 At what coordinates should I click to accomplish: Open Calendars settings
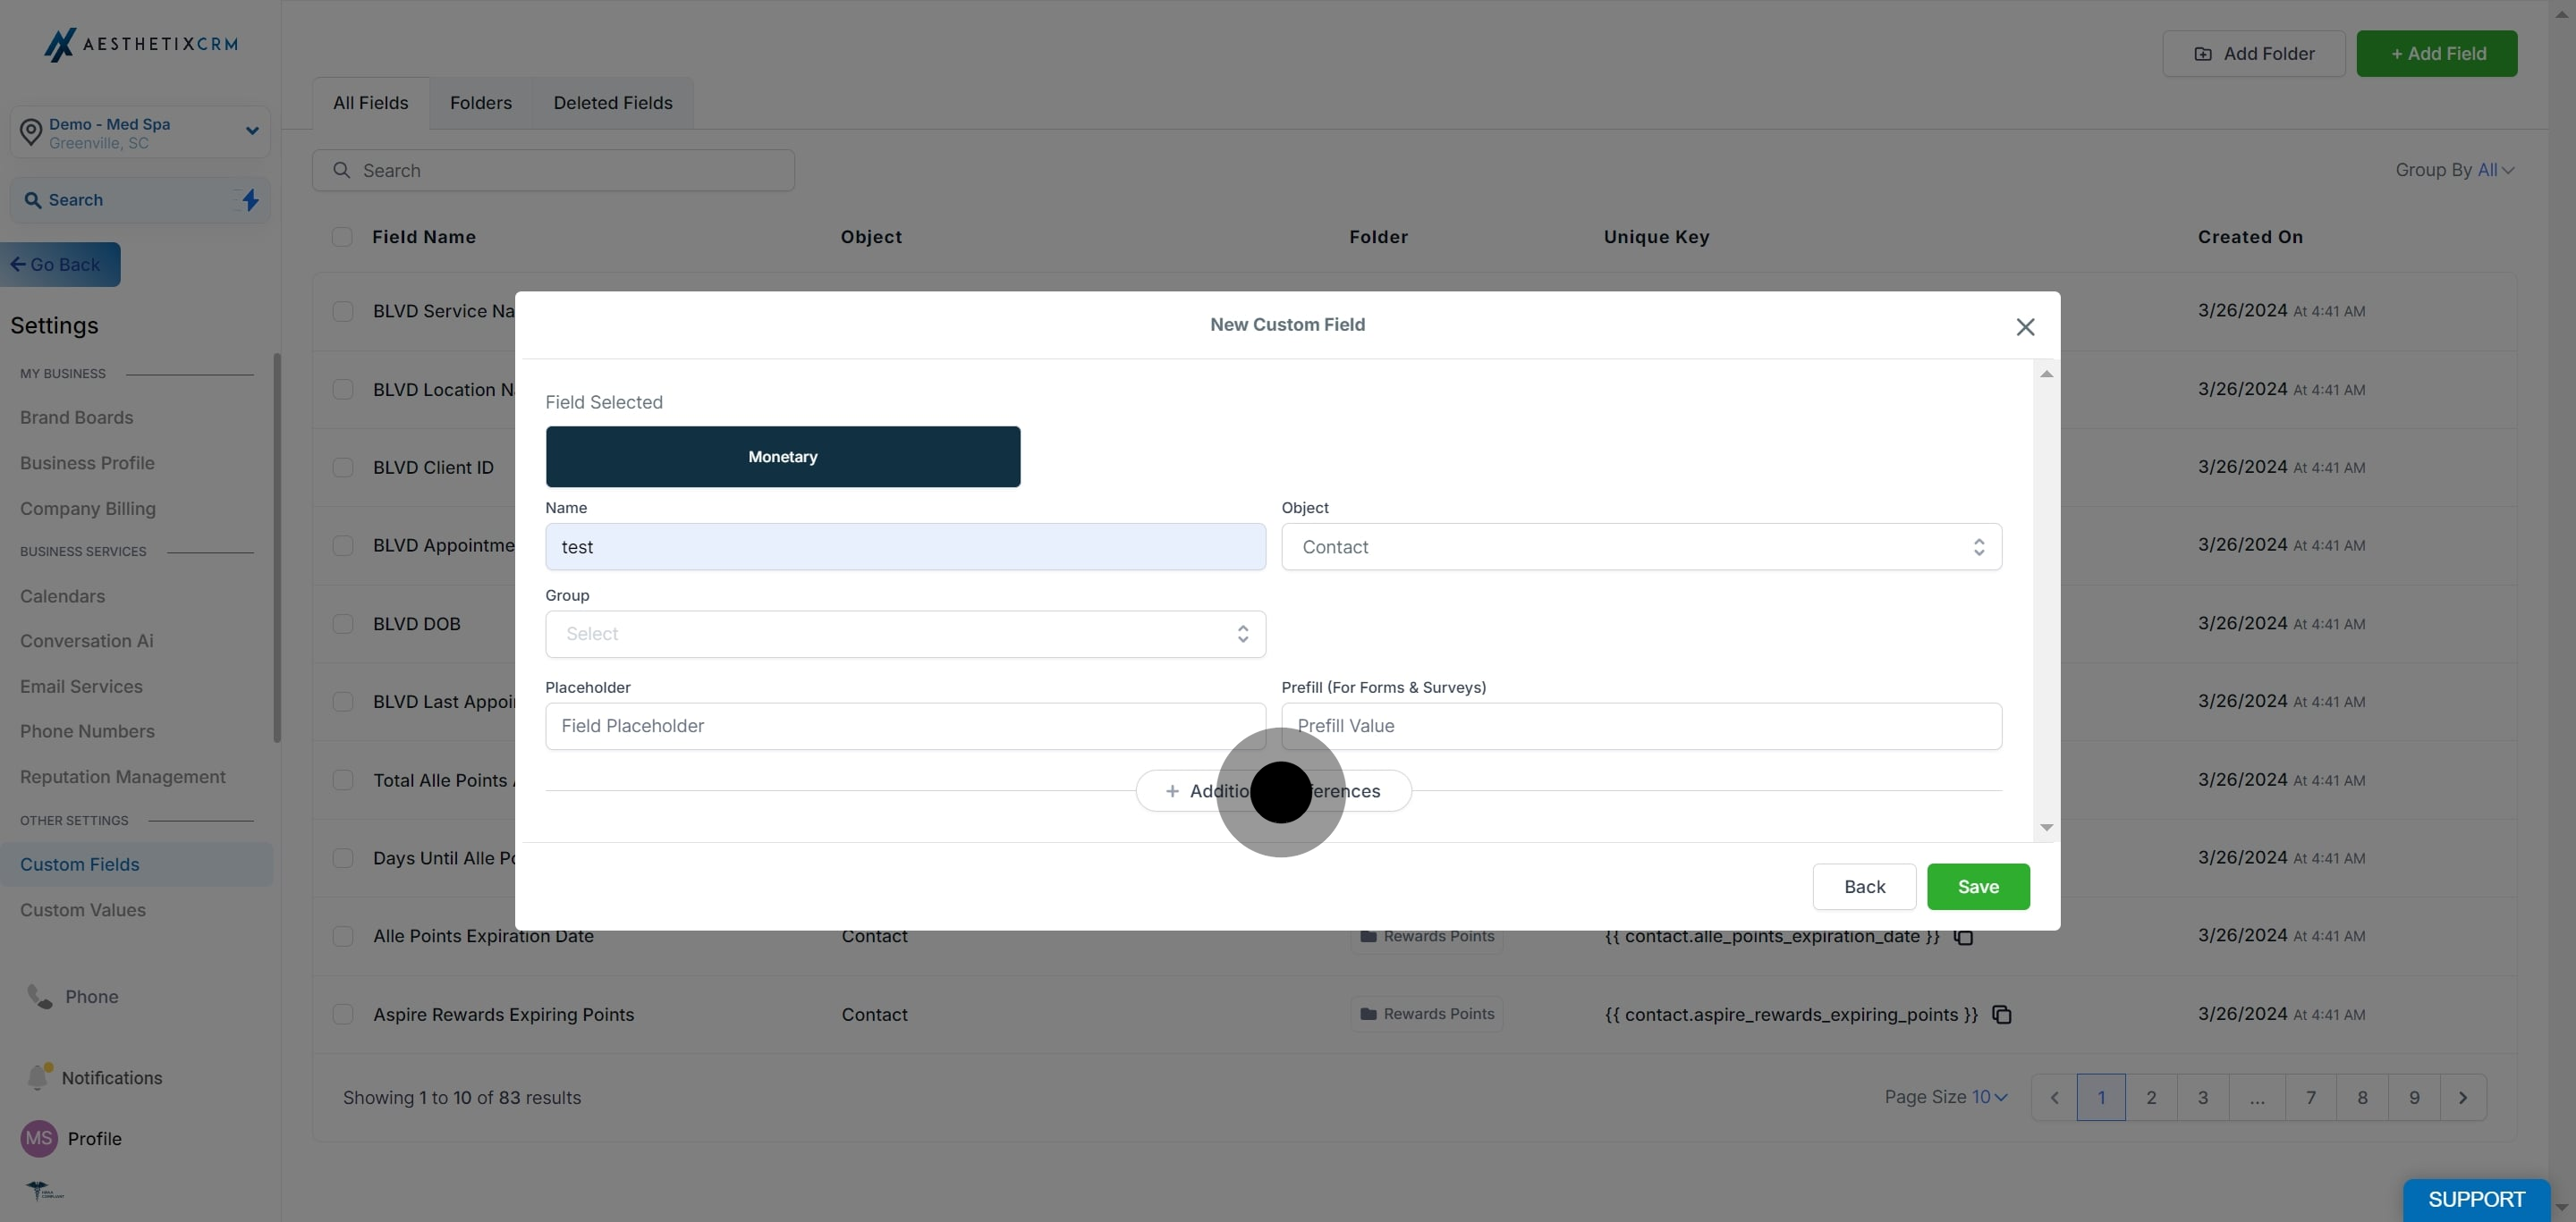point(62,595)
